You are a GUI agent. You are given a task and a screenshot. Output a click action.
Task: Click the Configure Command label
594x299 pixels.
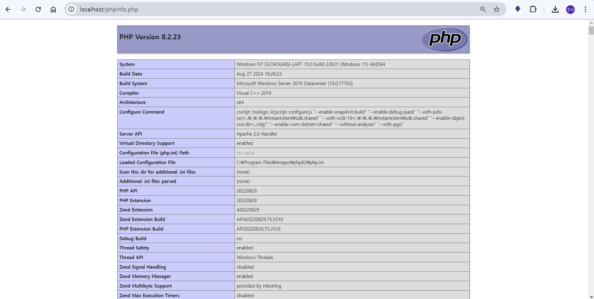pyautogui.click(x=142, y=112)
